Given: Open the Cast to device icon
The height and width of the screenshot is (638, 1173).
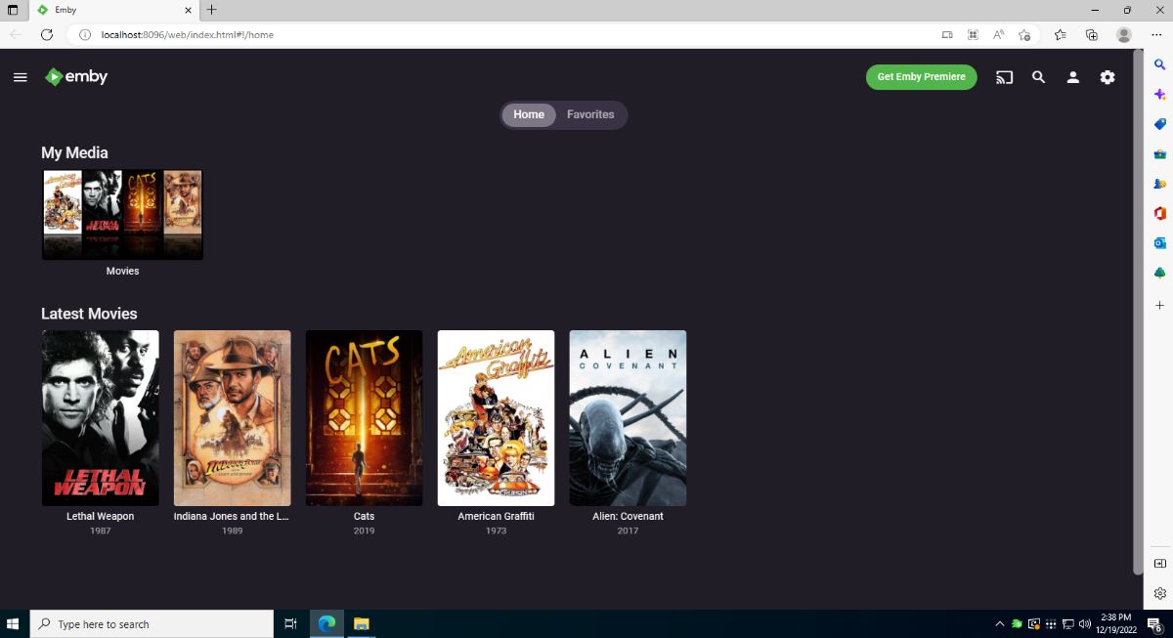Looking at the screenshot, I should (1004, 76).
